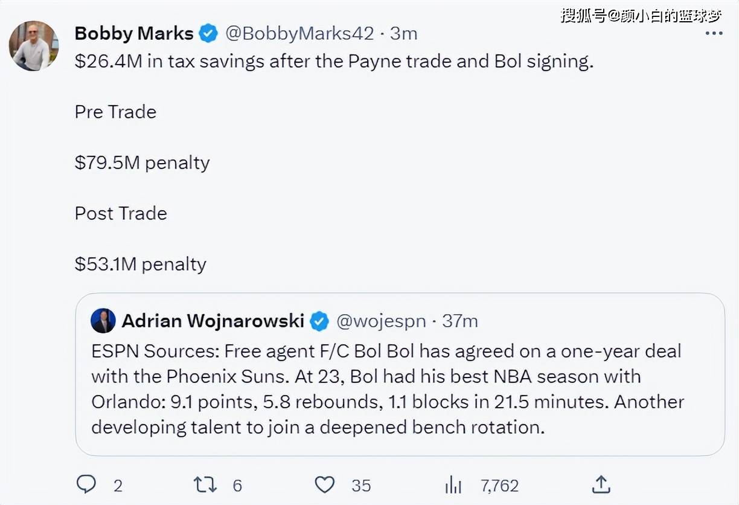Click the 37m quoted tweet timestamp

pos(460,321)
